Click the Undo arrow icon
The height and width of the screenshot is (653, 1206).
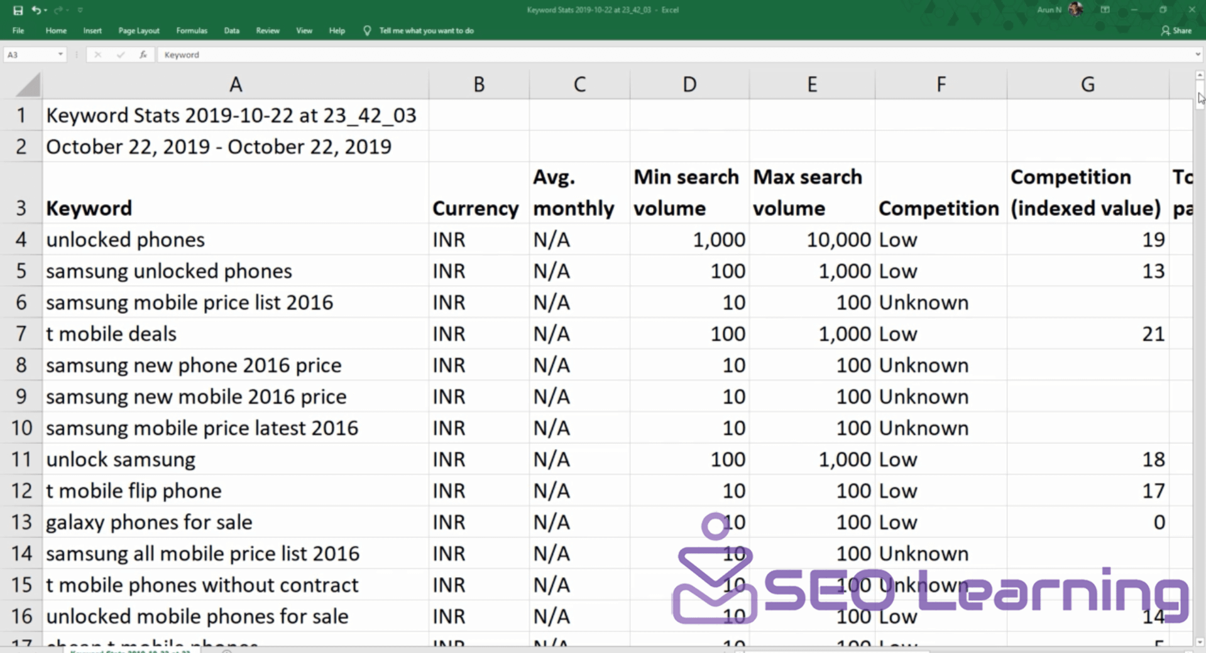pos(36,10)
